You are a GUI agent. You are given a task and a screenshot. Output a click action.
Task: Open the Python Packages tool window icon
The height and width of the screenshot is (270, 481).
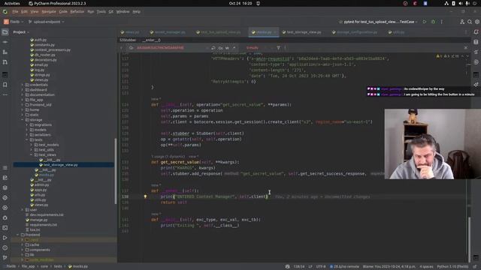coord(5,187)
